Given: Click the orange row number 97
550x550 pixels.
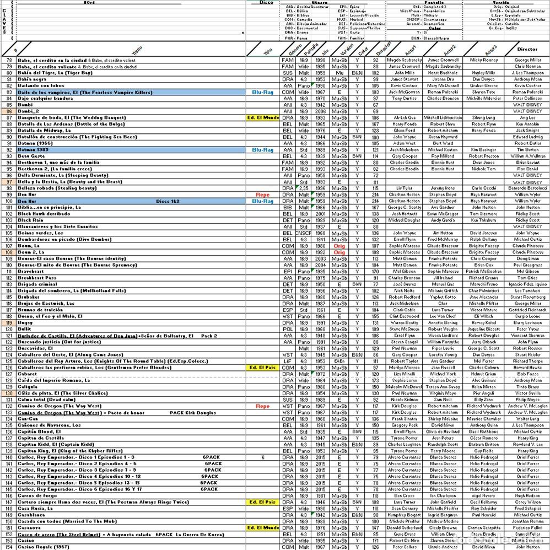Looking at the screenshot, I should click(9, 182).
